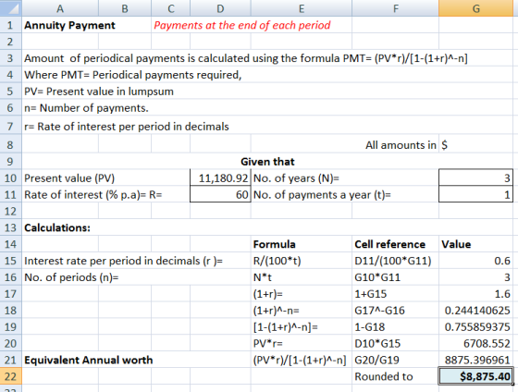Select column A header
Screen dimensions: 518x392
[x=60, y=8]
